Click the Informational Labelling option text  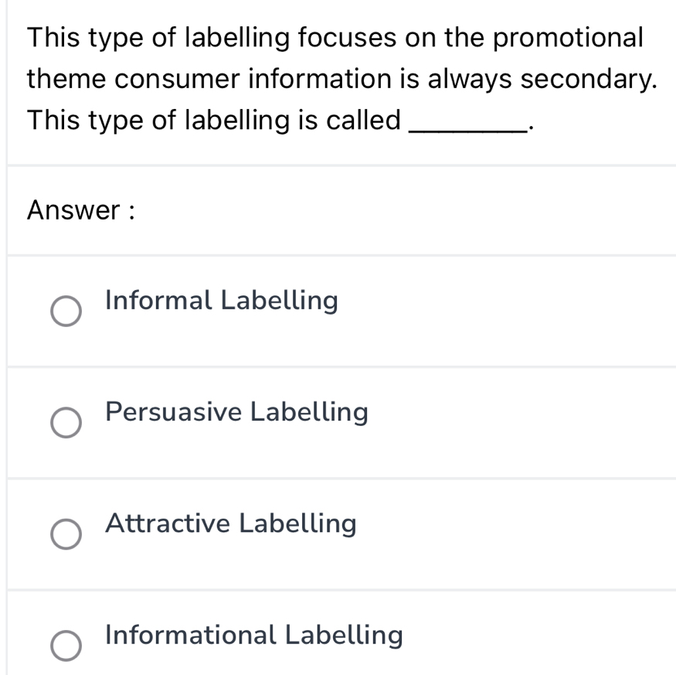pyautogui.click(x=253, y=635)
